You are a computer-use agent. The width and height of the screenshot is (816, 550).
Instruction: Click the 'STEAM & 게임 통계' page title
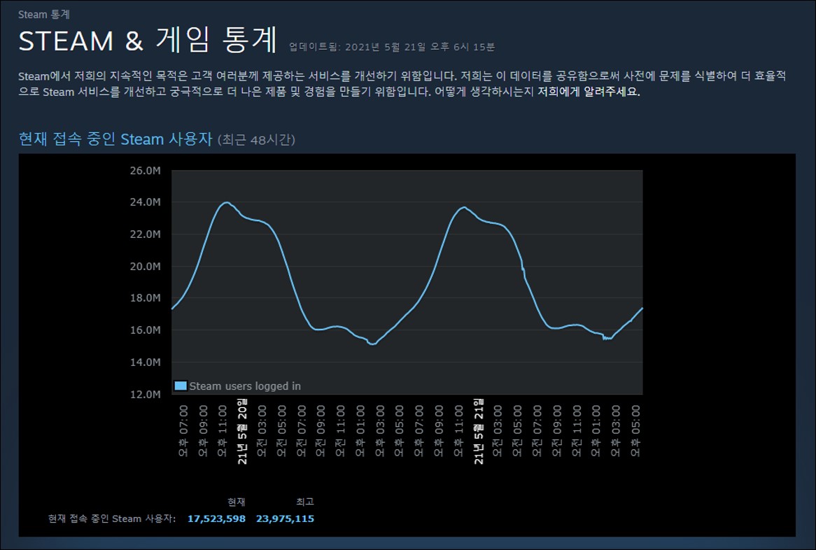coord(148,40)
